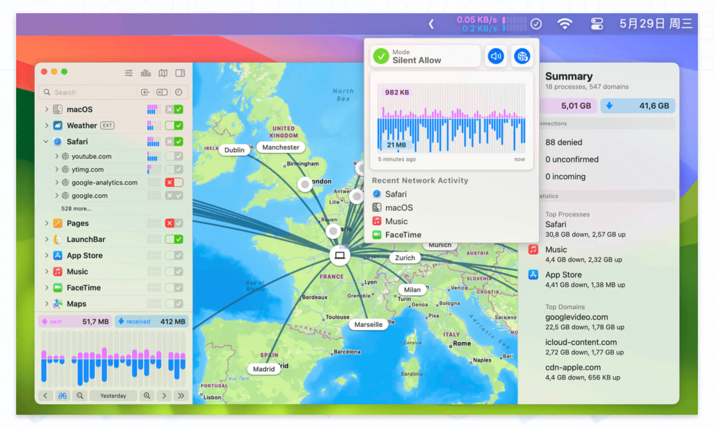714x428 pixels.
Task: Click the speaker sound icon in popup
Action: tap(496, 56)
